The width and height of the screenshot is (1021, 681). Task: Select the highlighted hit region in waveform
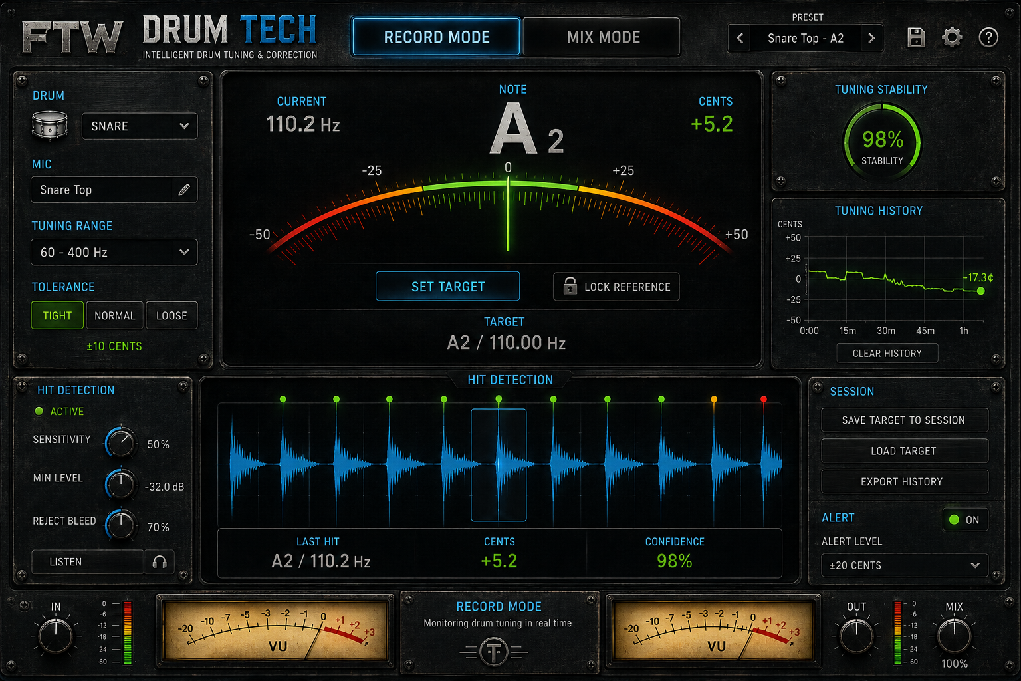pyautogui.click(x=499, y=465)
